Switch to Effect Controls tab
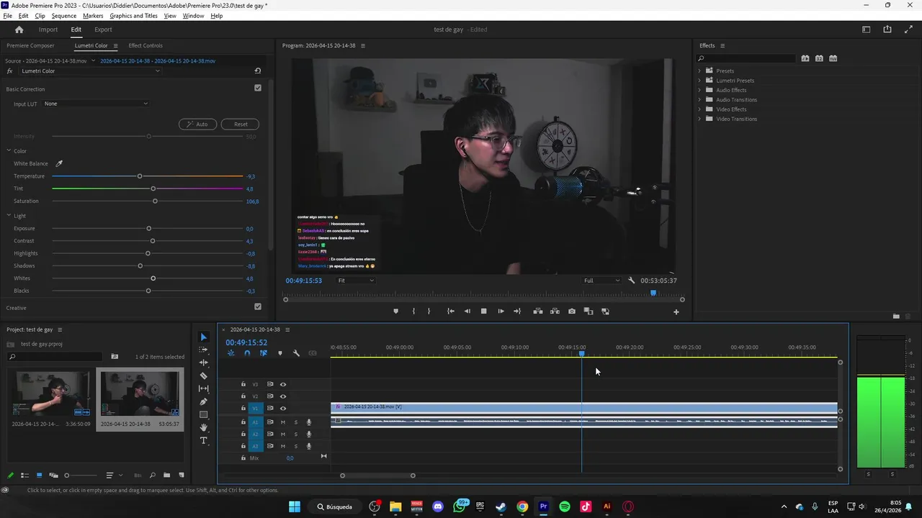 [x=146, y=45]
